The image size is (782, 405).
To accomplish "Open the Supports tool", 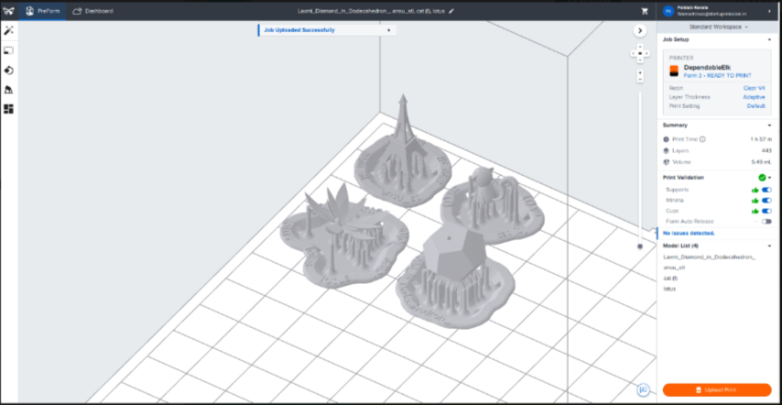I will coord(8,90).
